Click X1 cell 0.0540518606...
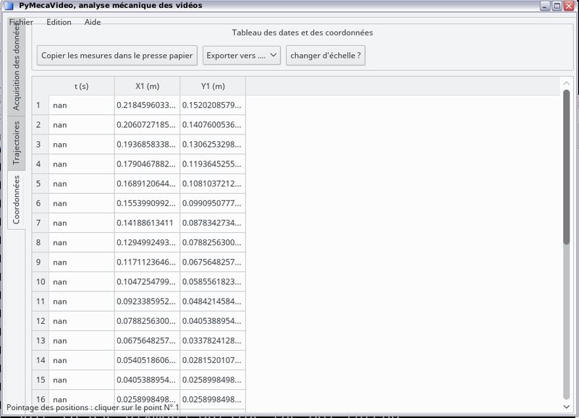This screenshot has height=418, width=579. pos(148,360)
